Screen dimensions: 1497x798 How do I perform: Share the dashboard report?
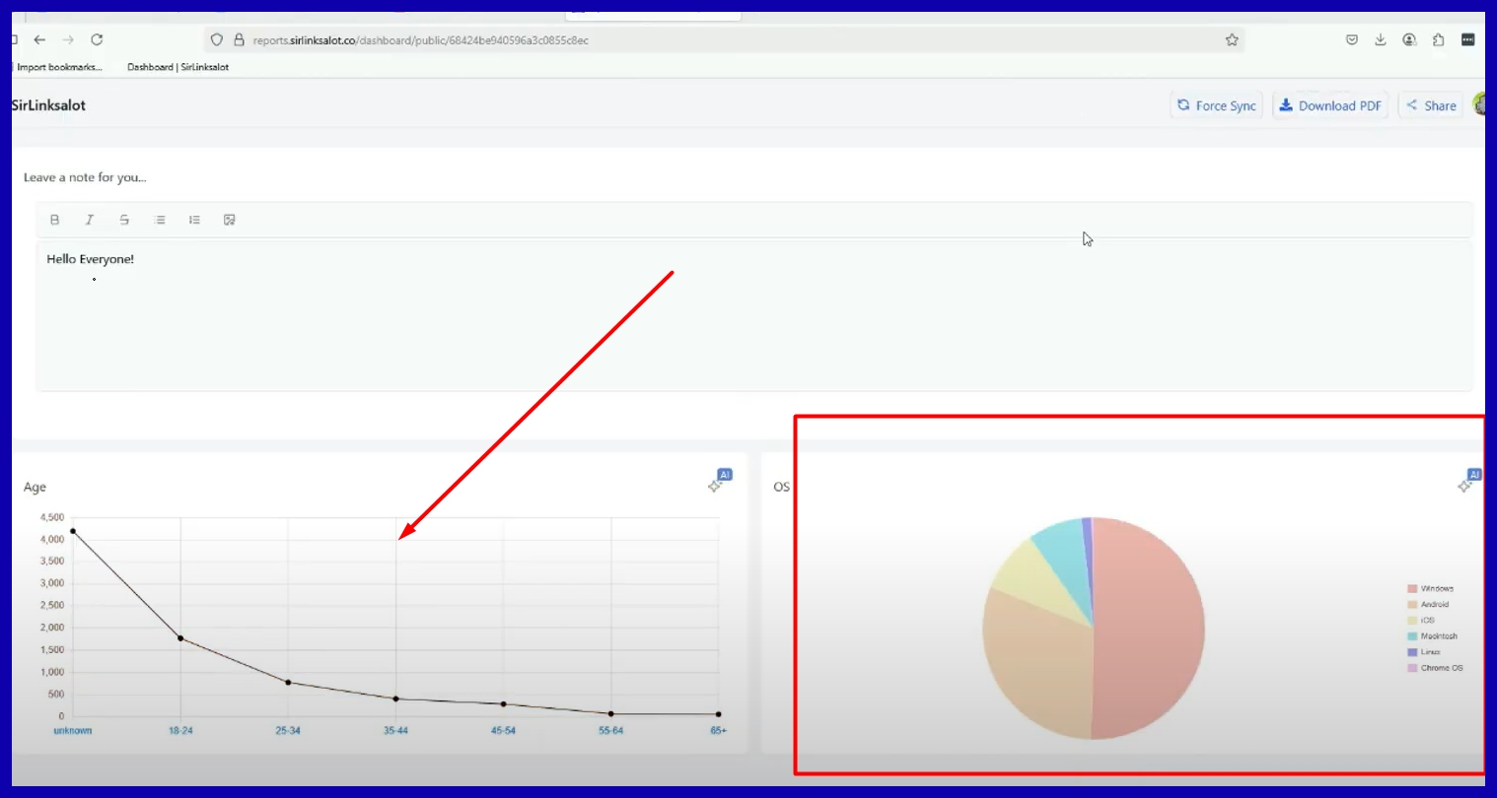(1431, 105)
